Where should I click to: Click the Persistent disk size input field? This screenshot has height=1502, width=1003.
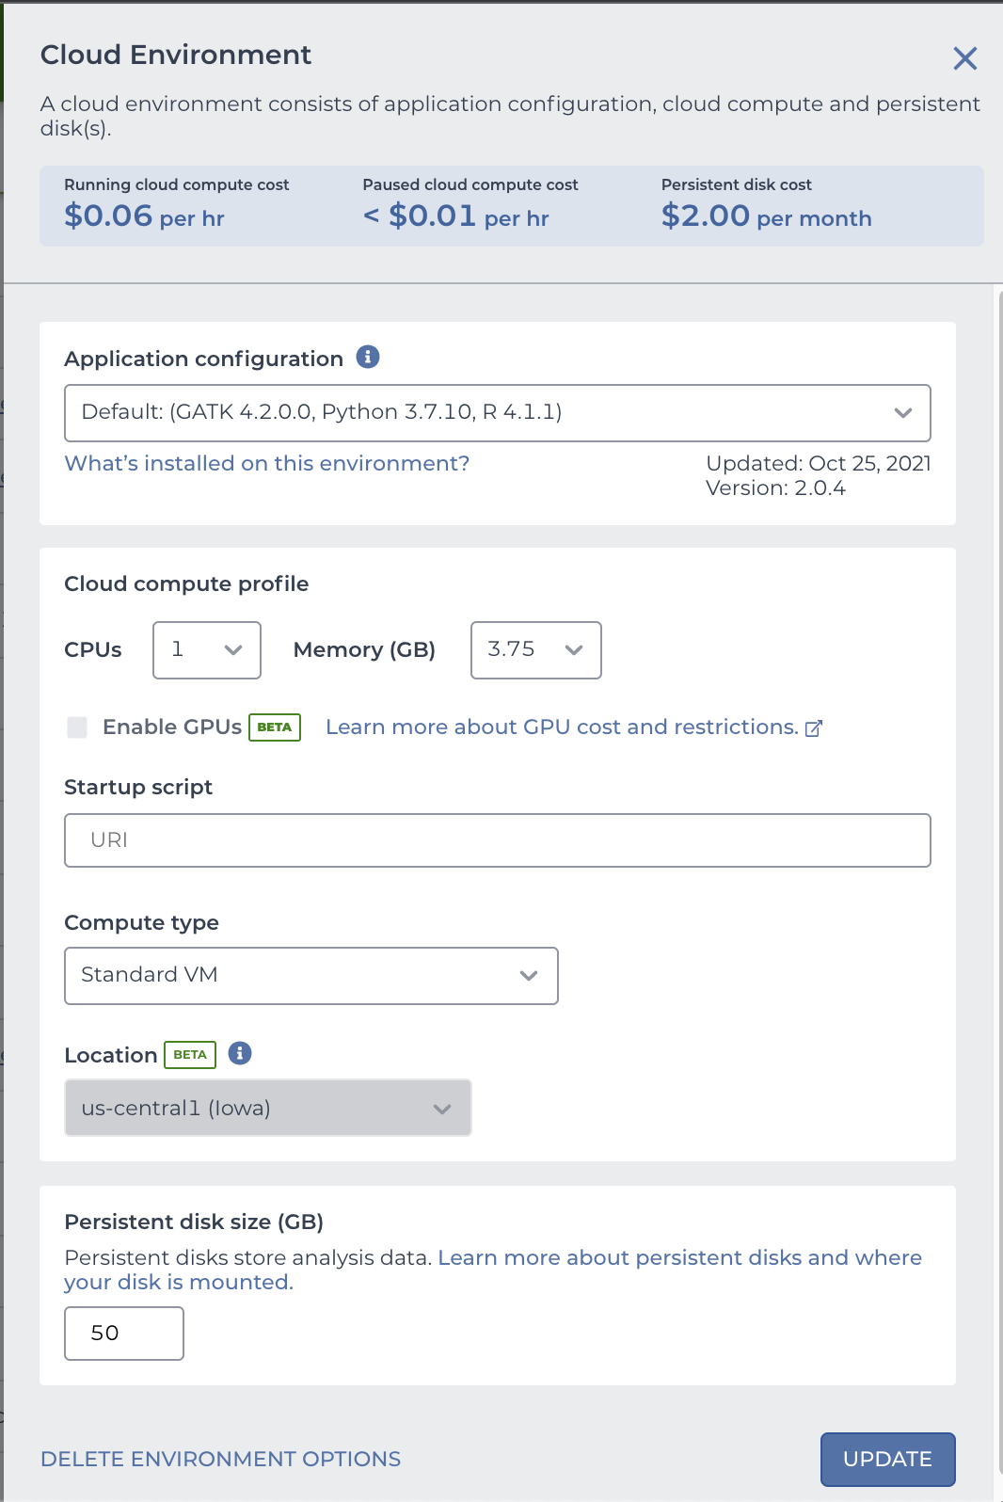coord(124,1334)
